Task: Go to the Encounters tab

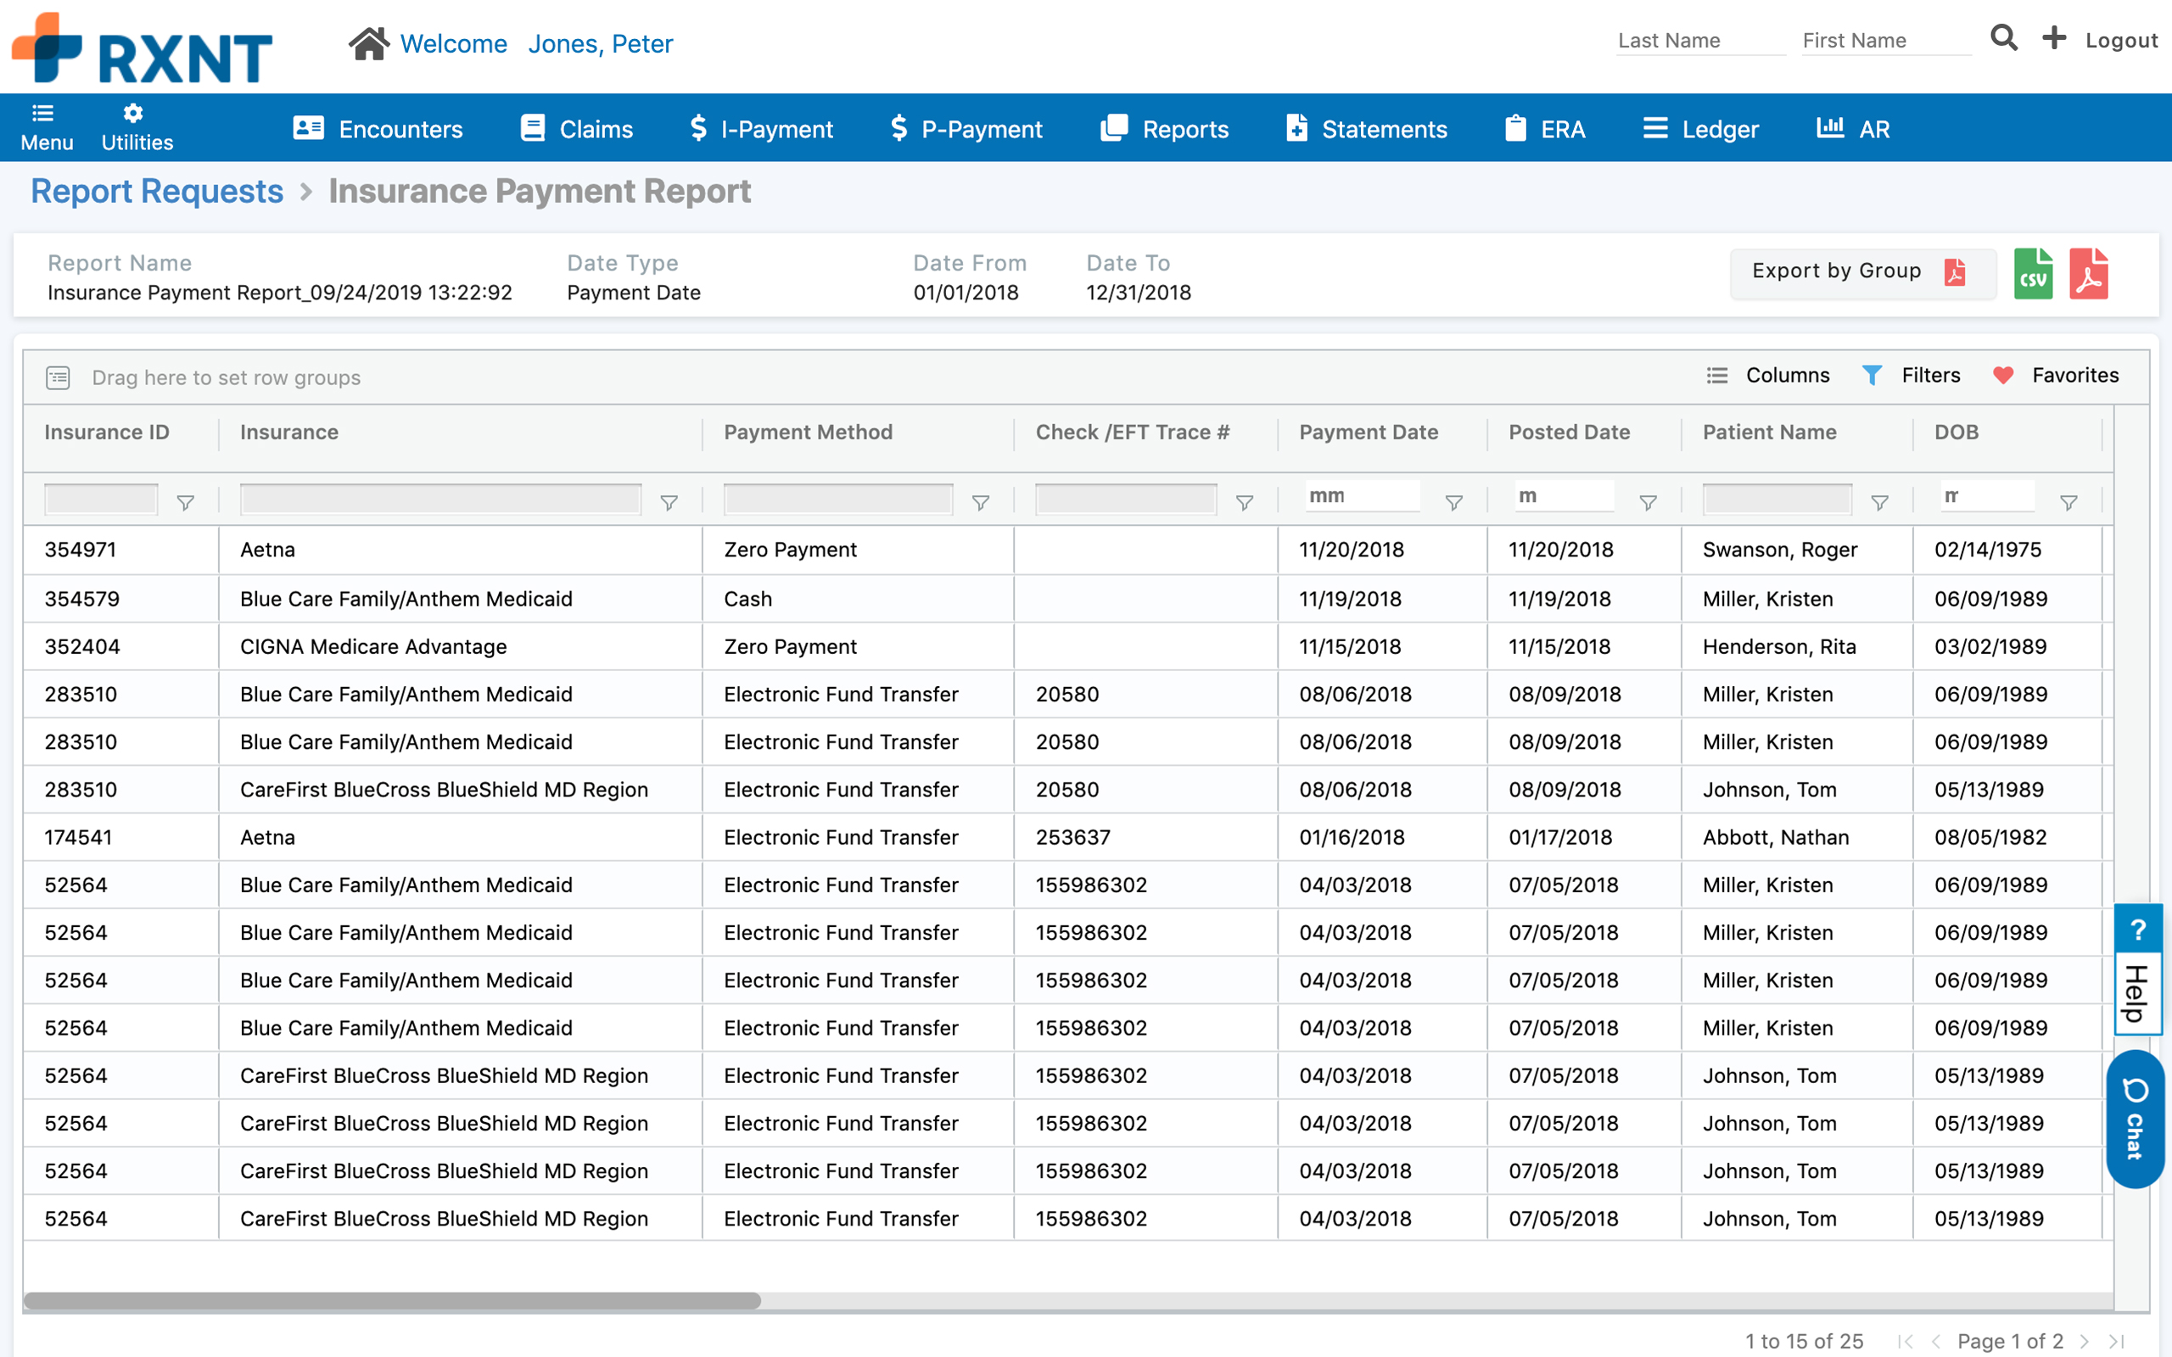Action: tap(378, 129)
